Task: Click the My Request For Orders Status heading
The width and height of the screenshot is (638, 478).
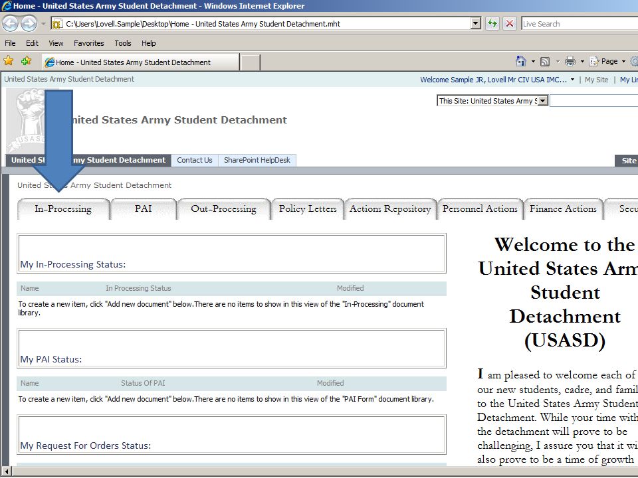Action: pos(86,445)
